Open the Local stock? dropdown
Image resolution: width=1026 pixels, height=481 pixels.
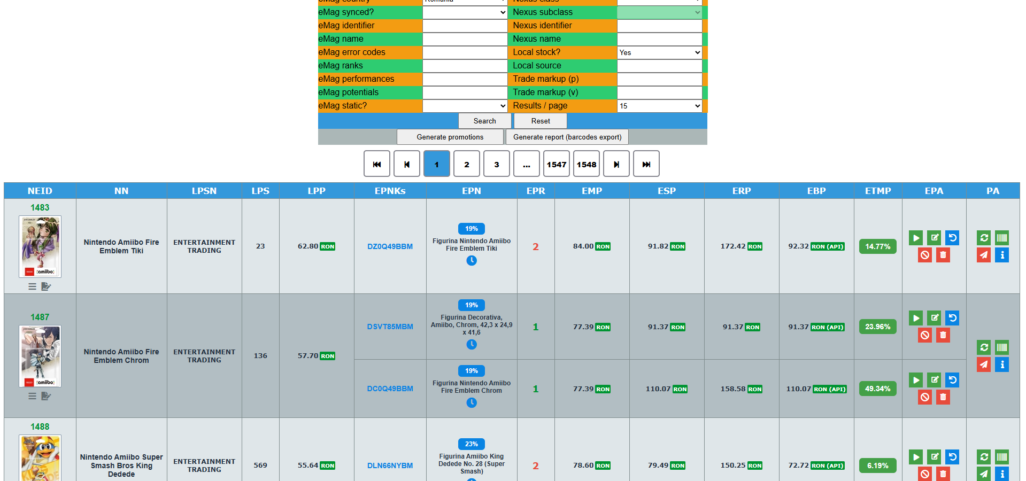coord(659,52)
